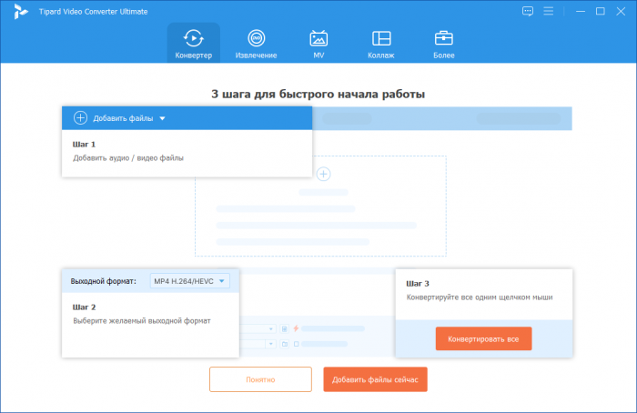The height and width of the screenshot is (413, 637).
Task: Expand the lower faded dropdown arrow
Action: [x=271, y=344]
